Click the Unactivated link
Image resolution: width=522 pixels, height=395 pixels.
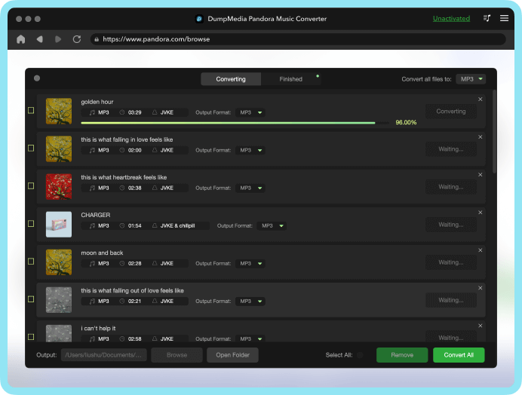tap(451, 19)
